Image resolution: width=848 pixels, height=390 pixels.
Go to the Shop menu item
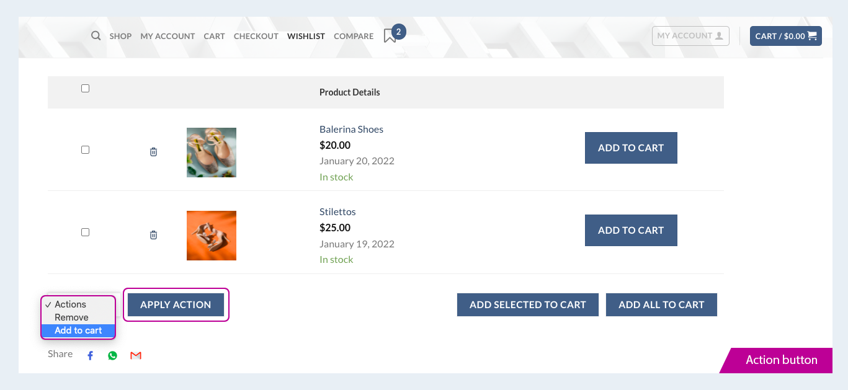(x=120, y=36)
